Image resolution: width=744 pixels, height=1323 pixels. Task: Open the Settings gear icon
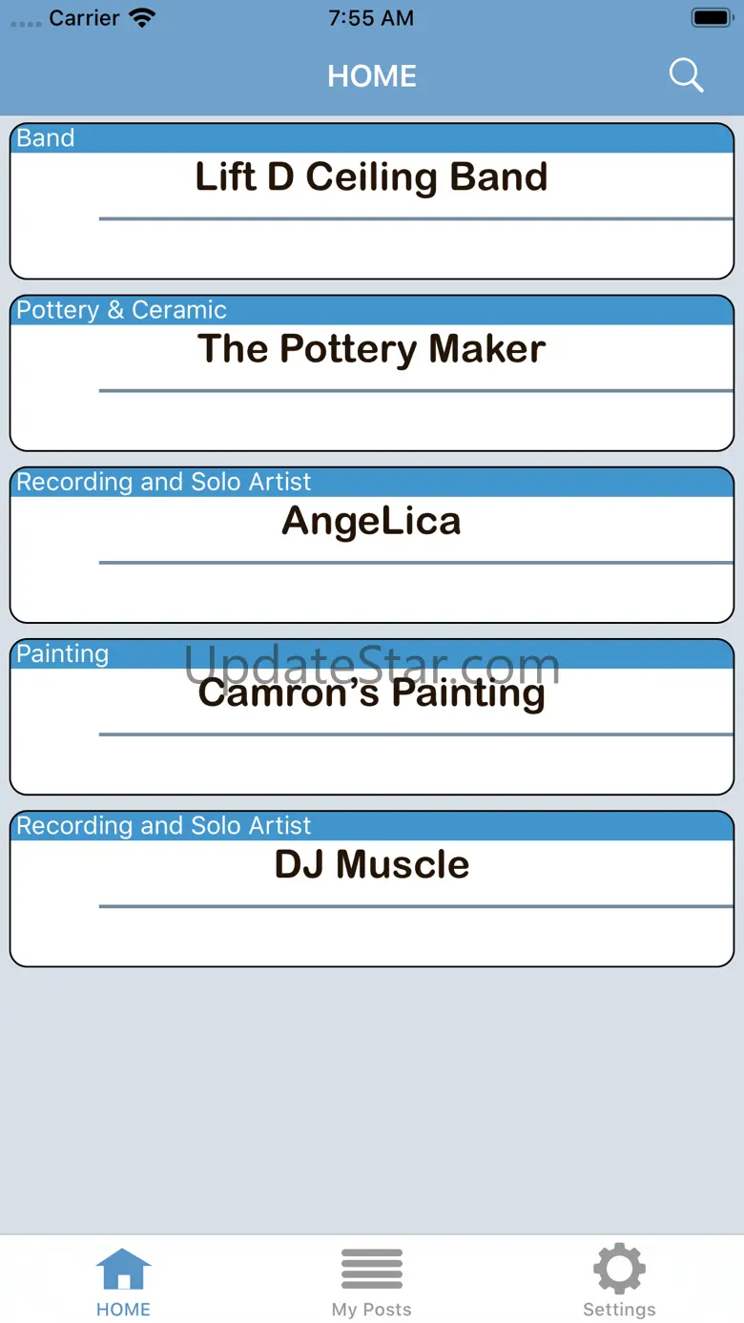tap(619, 1269)
